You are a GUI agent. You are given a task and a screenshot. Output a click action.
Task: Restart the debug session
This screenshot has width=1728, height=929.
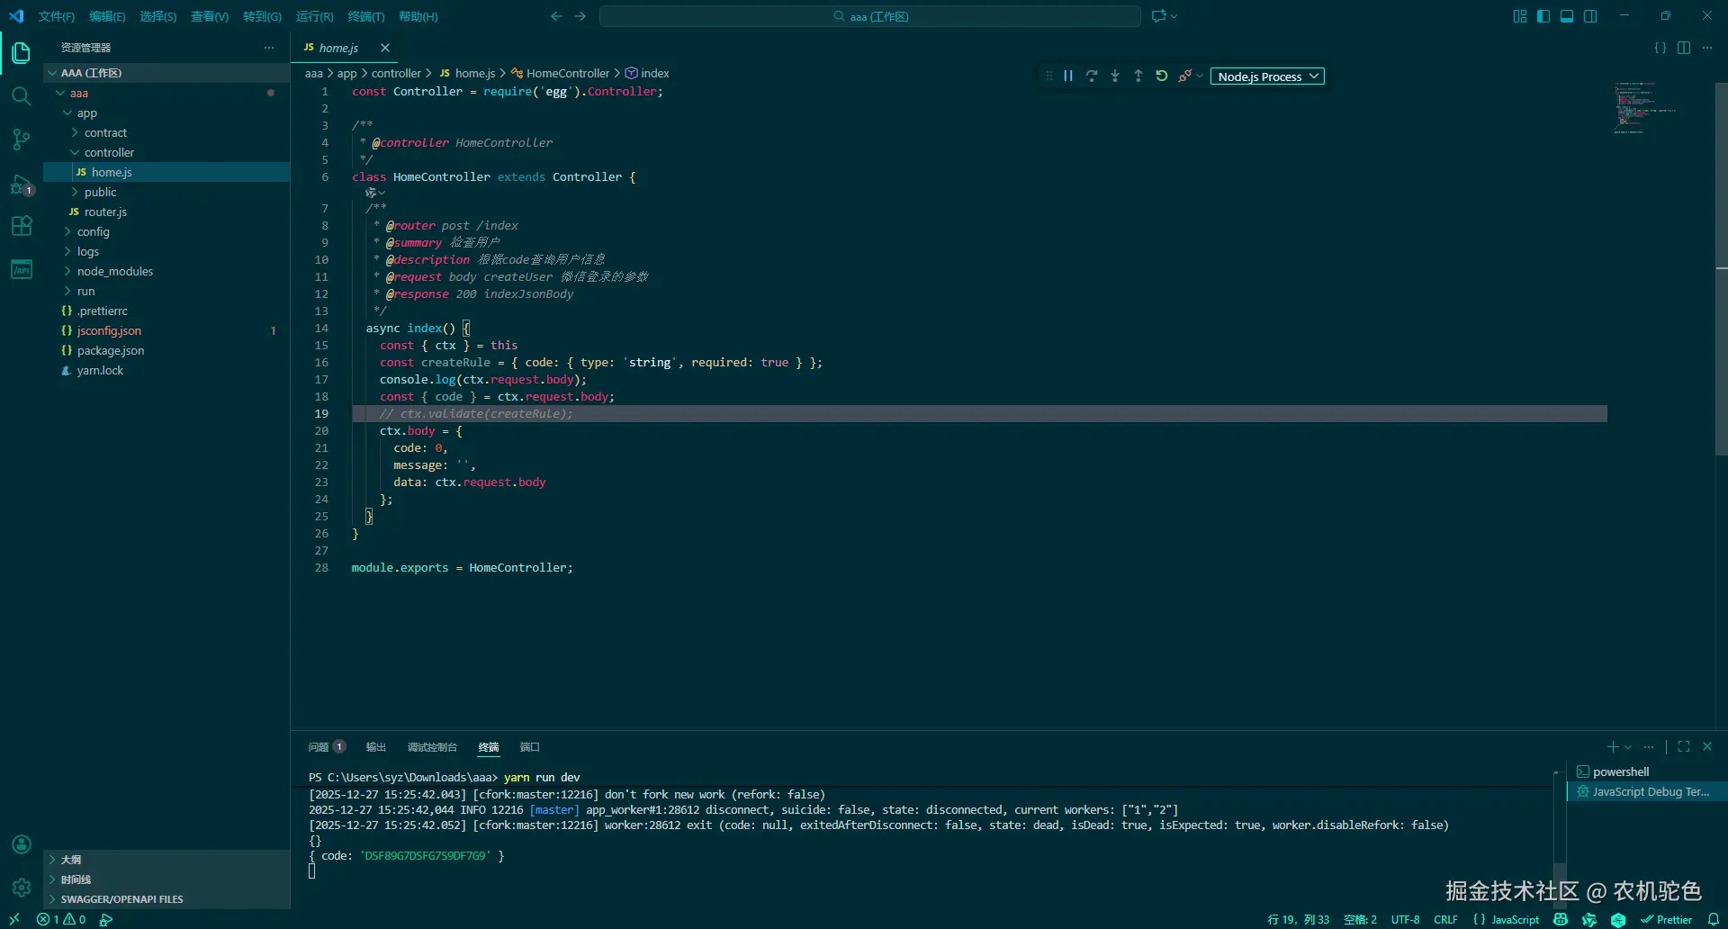(x=1162, y=77)
